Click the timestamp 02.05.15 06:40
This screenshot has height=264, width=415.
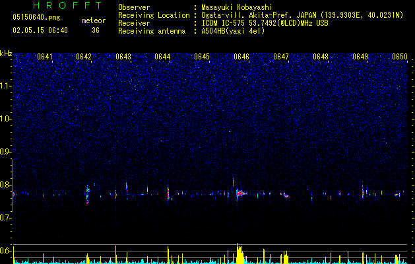coord(40,30)
